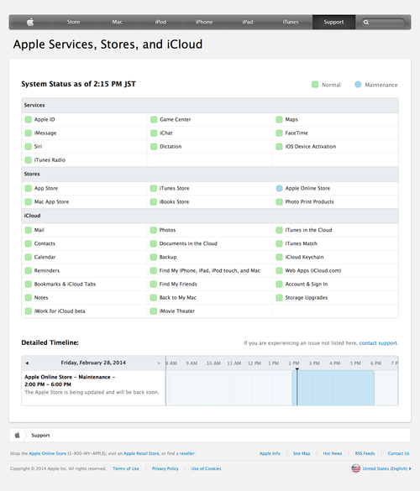Go to next day in the timeline
Image resolution: width=420 pixels, height=491 pixels.
coord(159,363)
